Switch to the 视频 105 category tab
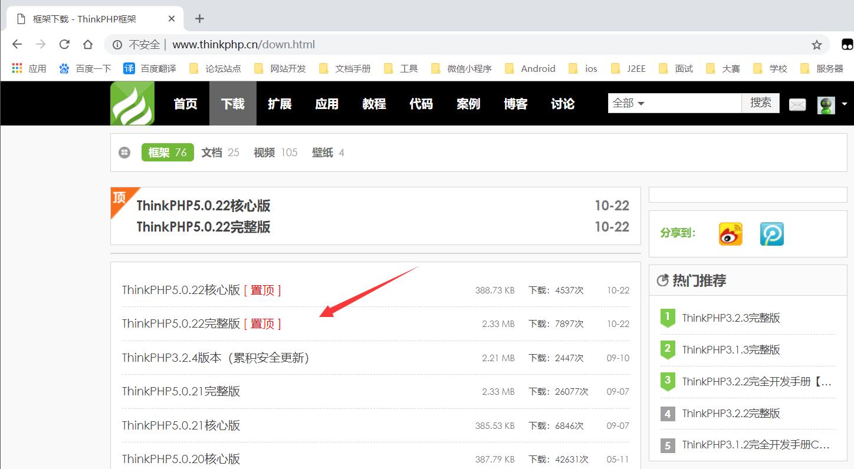Image resolution: width=854 pixels, height=469 pixels. (x=275, y=153)
